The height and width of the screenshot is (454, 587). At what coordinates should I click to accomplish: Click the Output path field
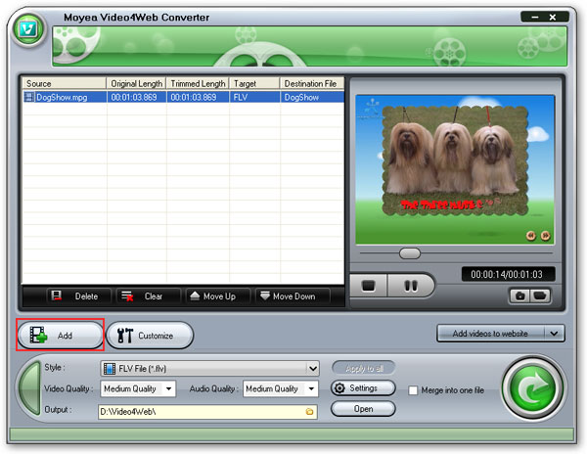[x=207, y=412]
